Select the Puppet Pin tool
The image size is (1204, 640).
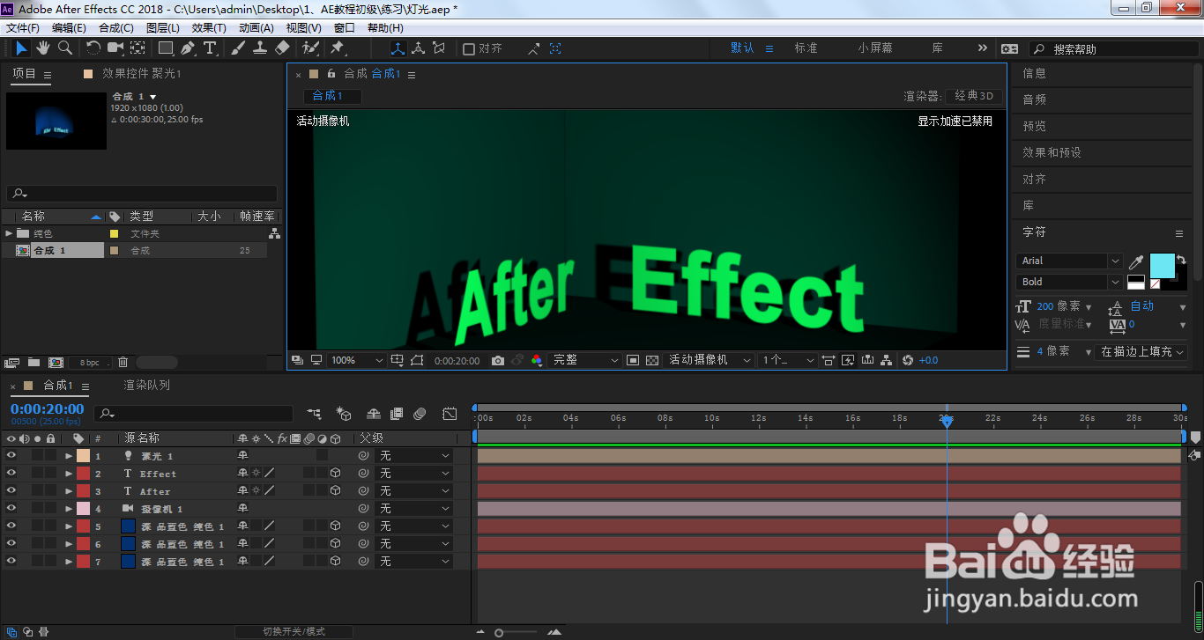(x=338, y=48)
